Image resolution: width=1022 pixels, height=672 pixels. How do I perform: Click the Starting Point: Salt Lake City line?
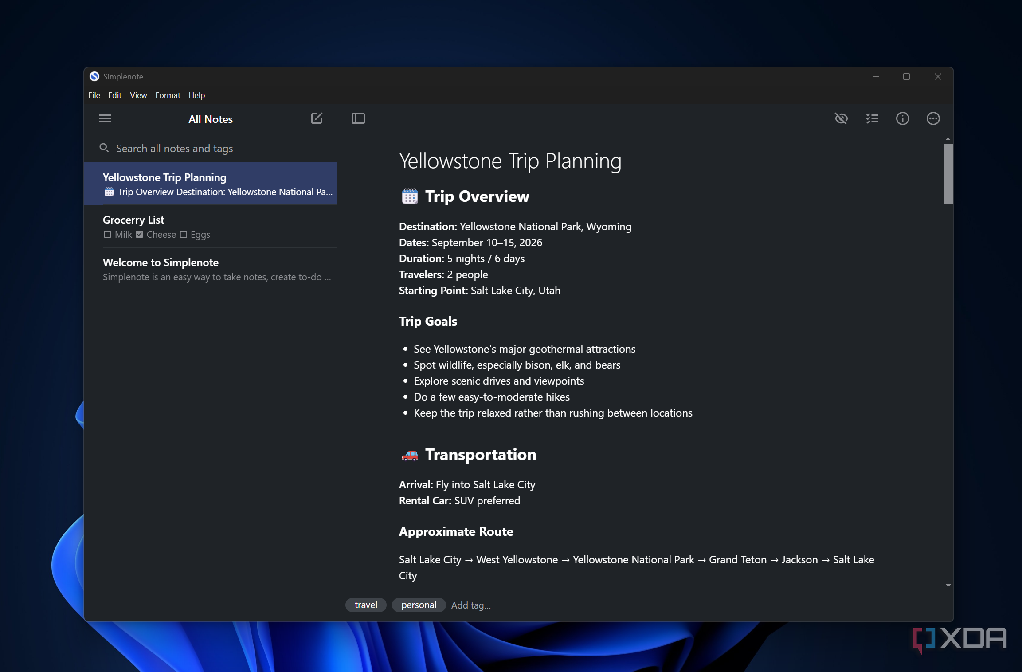(480, 291)
